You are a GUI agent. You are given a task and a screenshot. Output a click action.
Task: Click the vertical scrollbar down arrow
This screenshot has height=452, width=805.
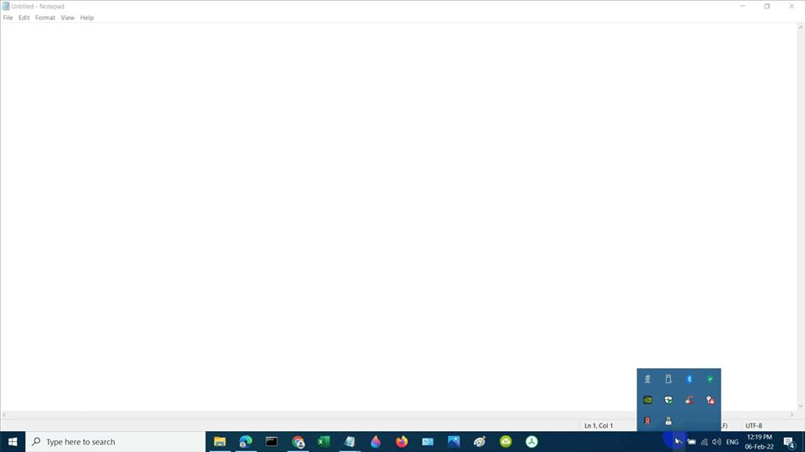point(800,406)
